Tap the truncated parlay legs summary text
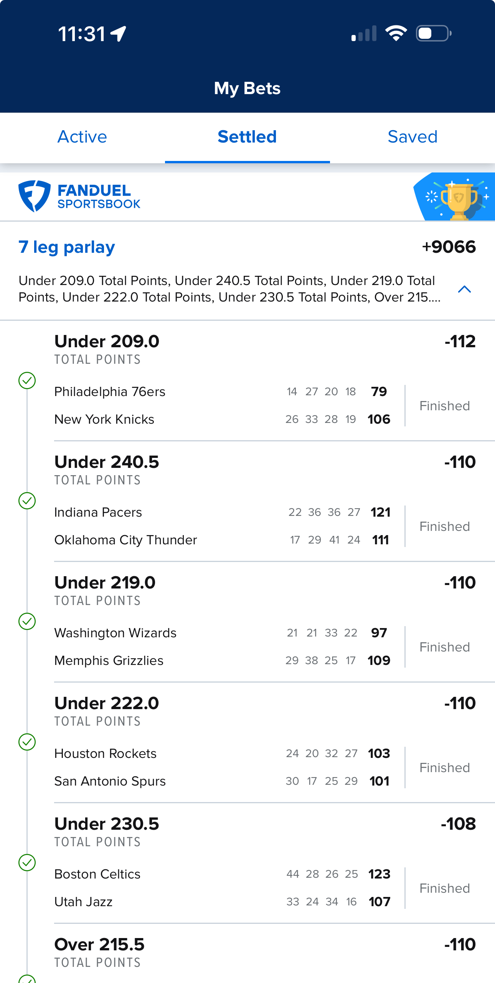This screenshot has width=495, height=983. [x=229, y=289]
